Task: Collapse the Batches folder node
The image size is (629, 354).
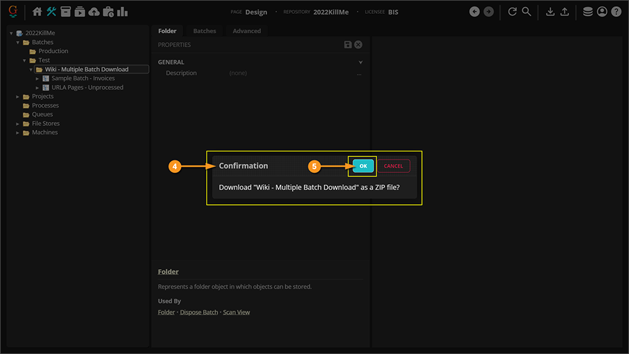Action: click(x=18, y=42)
